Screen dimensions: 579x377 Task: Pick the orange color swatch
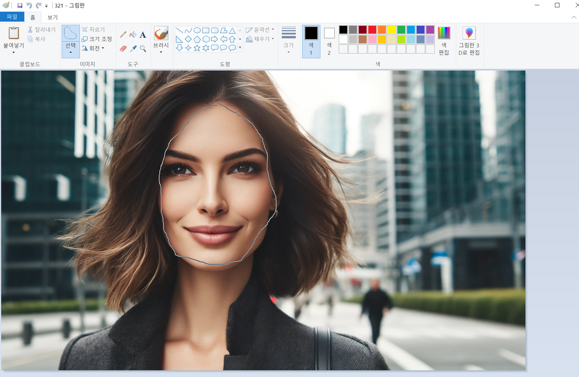click(x=382, y=29)
